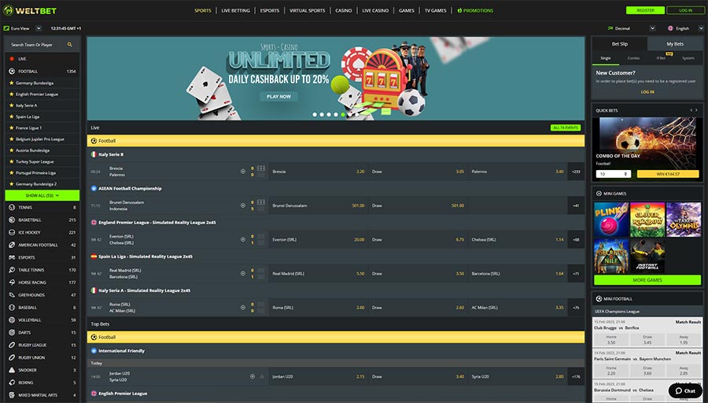The height and width of the screenshot is (403, 708).
Task: Open Esports in the sports sidebar
Action: point(42,257)
